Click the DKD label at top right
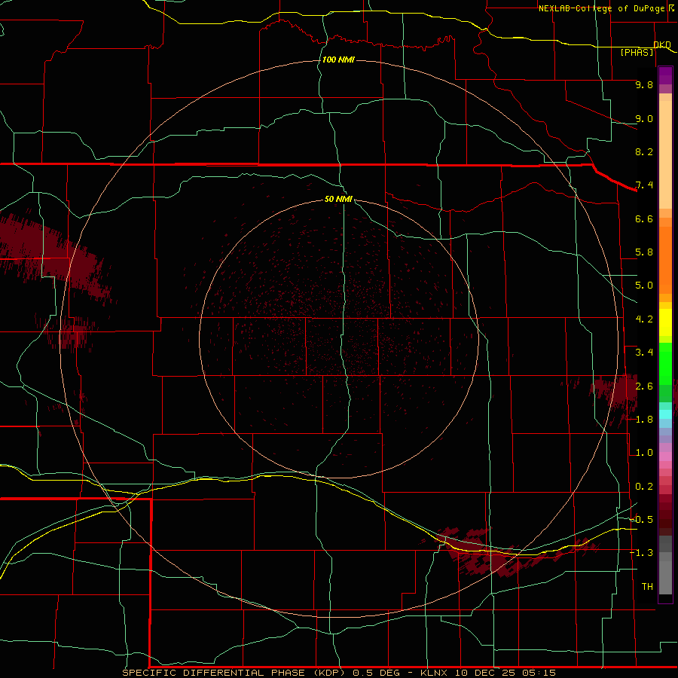 pyautogui.click(x=662, y=44)
